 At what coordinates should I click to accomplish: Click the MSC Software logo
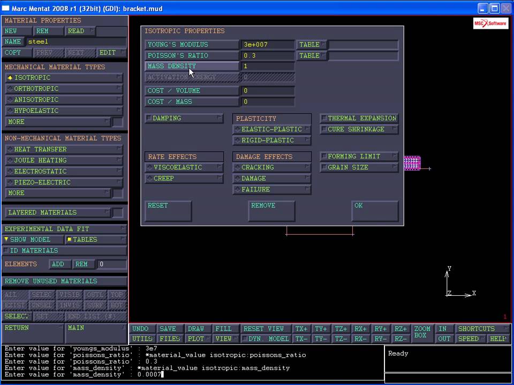pos(491,23)
